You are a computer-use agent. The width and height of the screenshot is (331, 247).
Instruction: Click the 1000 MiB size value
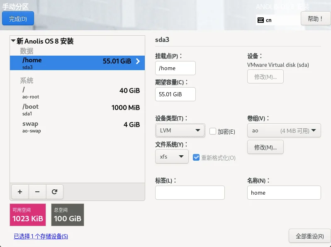coord(126,108)
